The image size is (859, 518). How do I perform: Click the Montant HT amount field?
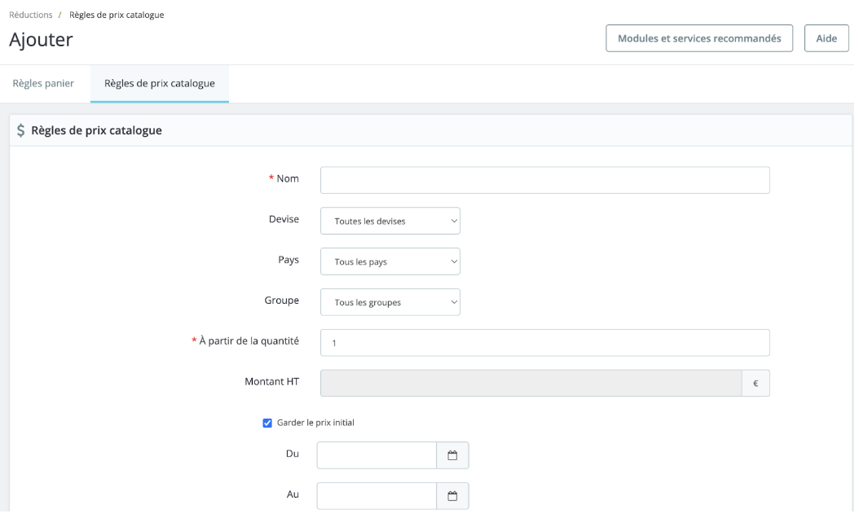pyautogui.click(x=531, y=384)
